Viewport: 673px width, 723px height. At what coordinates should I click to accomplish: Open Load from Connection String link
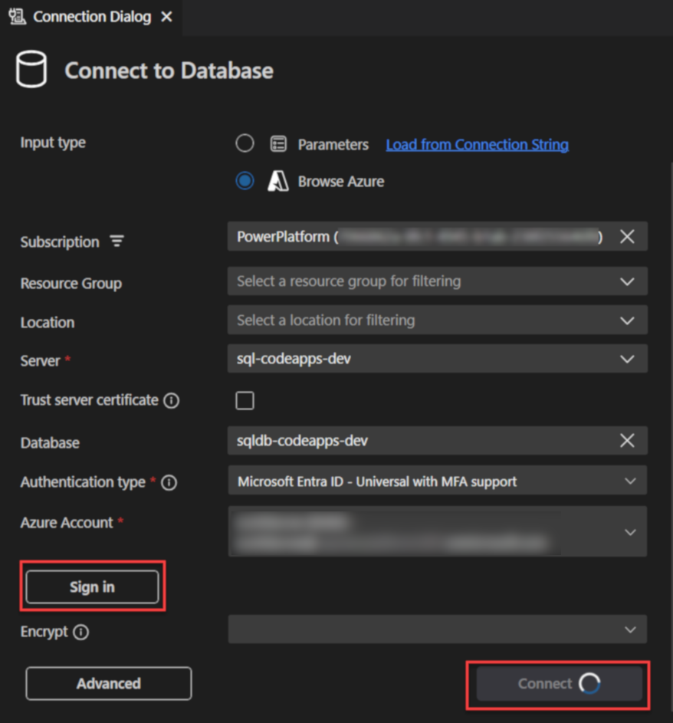[477, 143]
